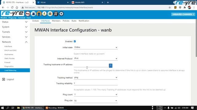Click the yellow extension icon beside star

(x=175, y=7)
